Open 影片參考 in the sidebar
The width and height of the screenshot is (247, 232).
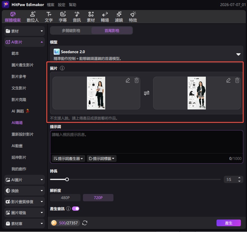click(x=19, y=76)
